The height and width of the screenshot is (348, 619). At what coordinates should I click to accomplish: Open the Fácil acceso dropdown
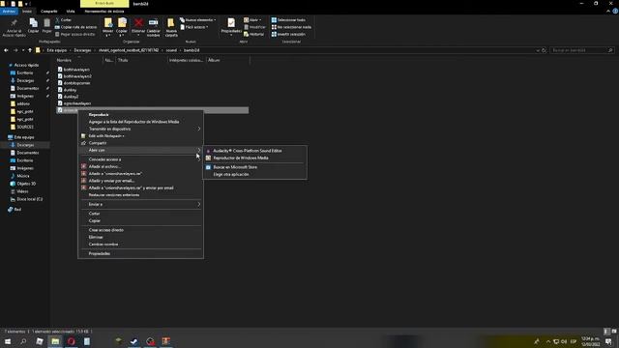[194, 27]
